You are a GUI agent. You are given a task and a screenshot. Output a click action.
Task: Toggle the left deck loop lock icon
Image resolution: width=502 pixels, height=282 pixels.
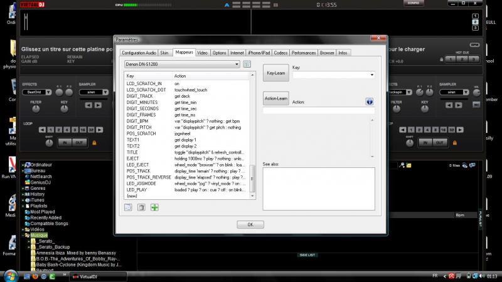pos(94,143)
